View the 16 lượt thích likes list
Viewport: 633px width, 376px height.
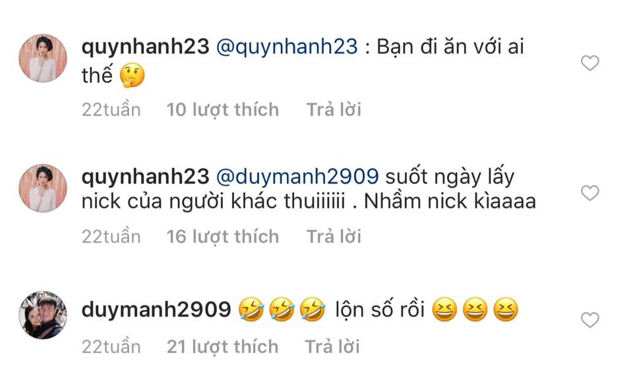coord(222,237)
